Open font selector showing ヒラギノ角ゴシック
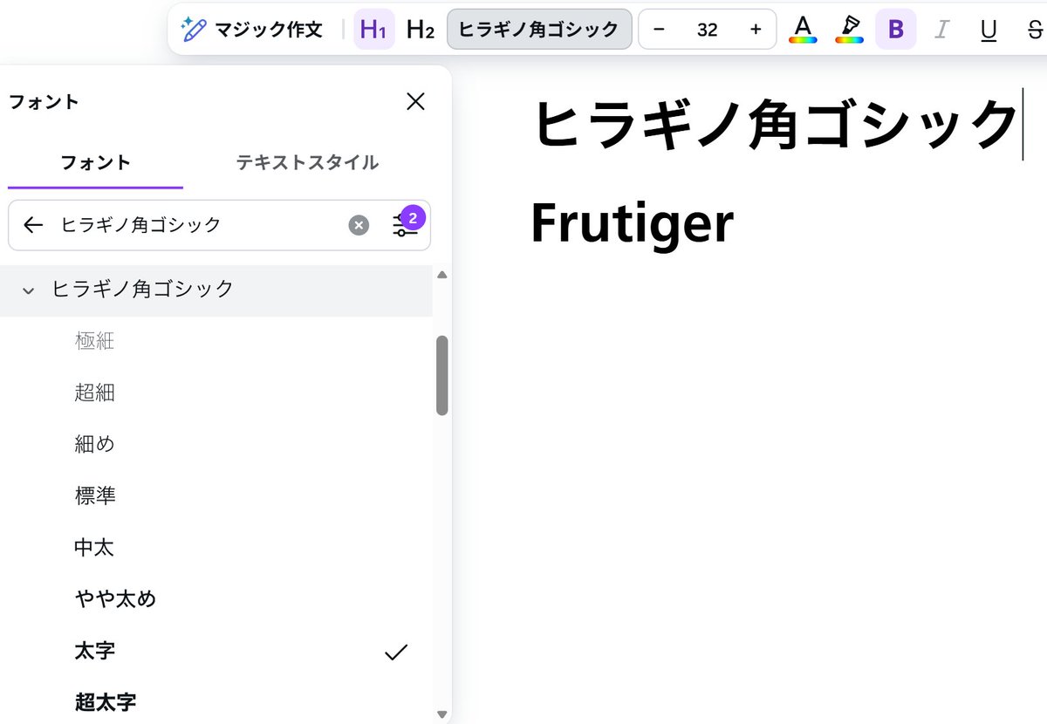The width and height of the screenshot is (1047, 724). [x=539, y=30]
